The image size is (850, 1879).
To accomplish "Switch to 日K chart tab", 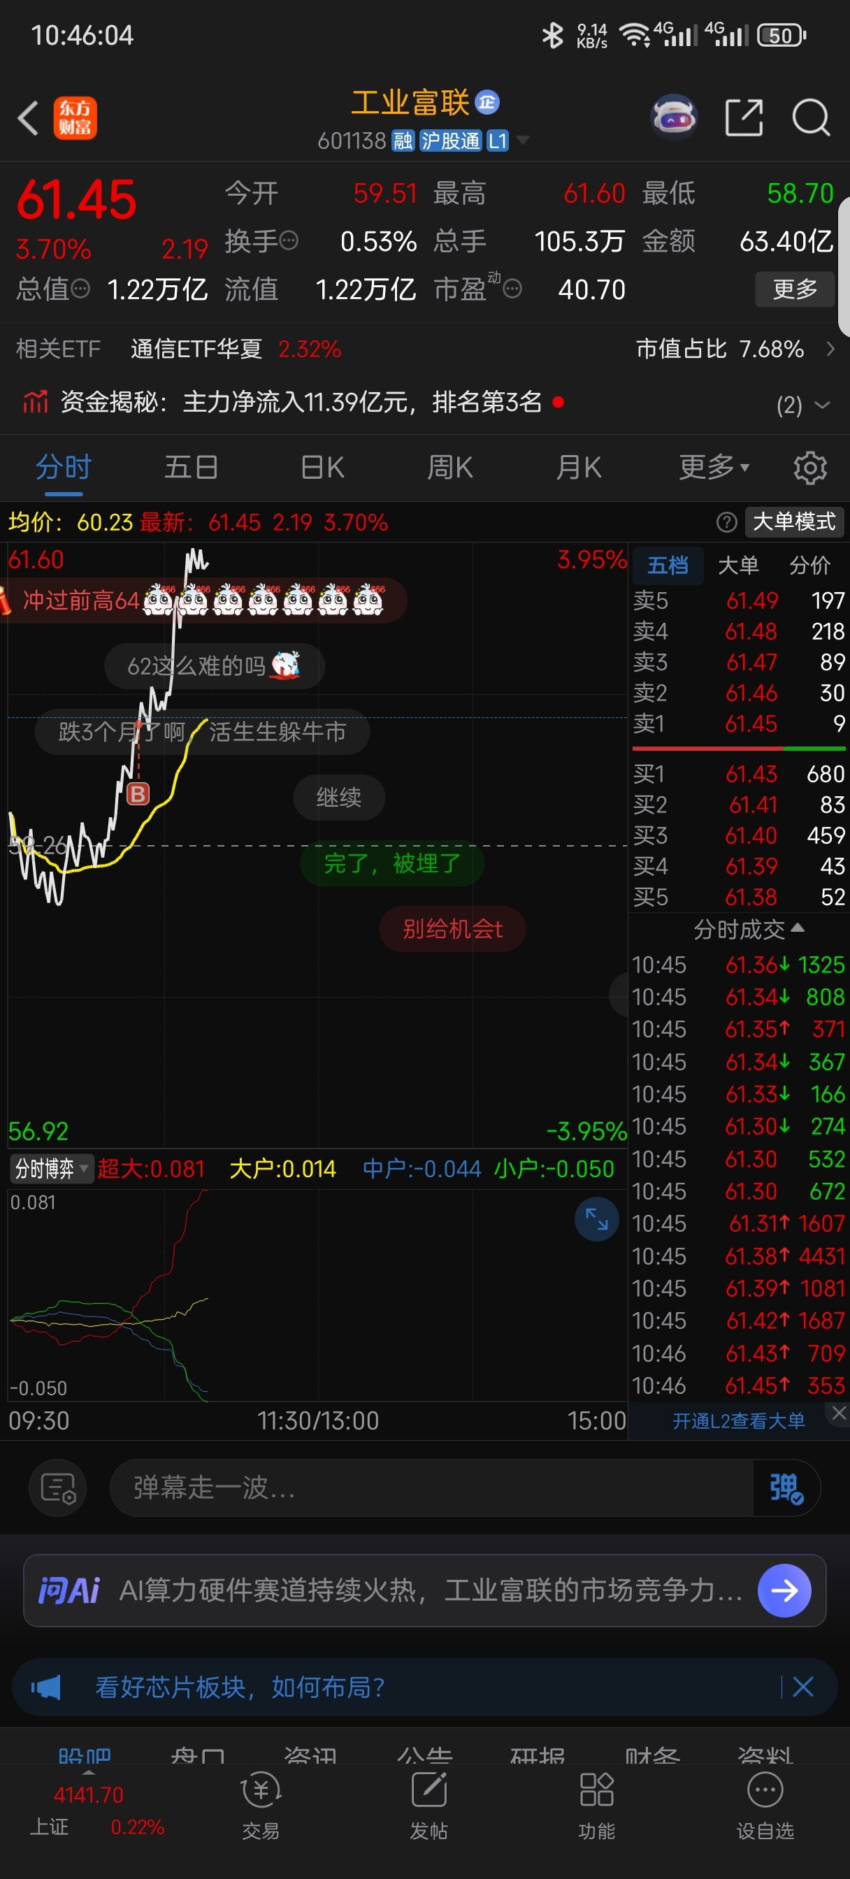I will (x=322, y=467).
